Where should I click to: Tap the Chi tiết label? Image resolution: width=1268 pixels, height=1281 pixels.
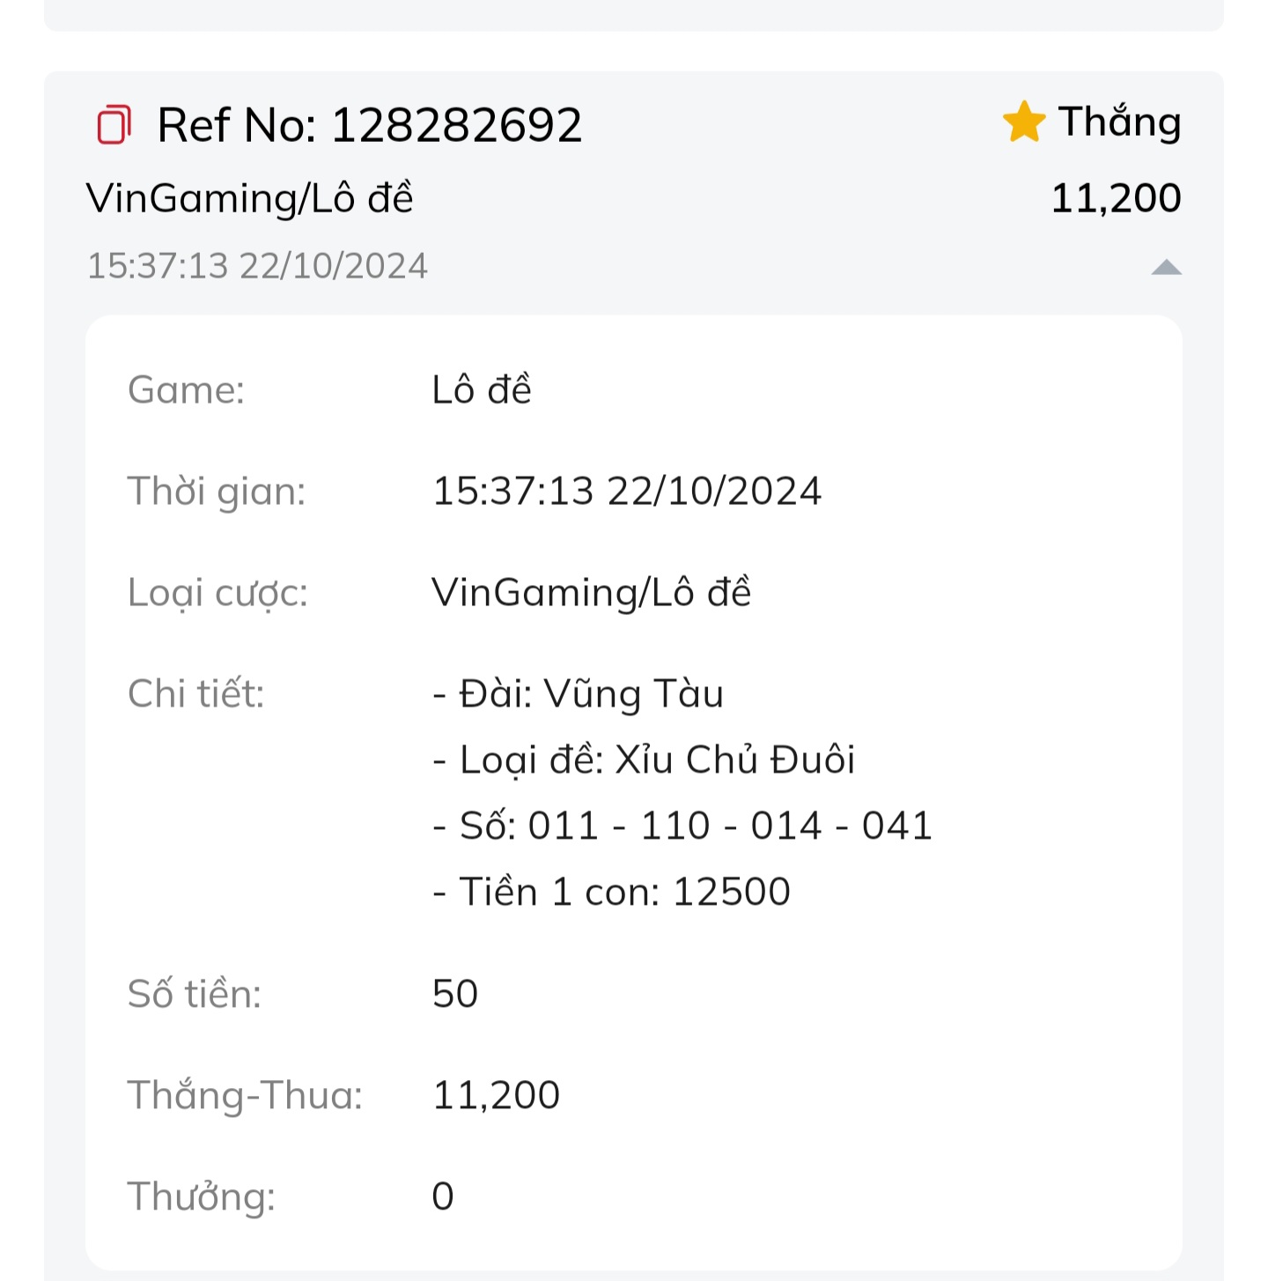[196, 693]
